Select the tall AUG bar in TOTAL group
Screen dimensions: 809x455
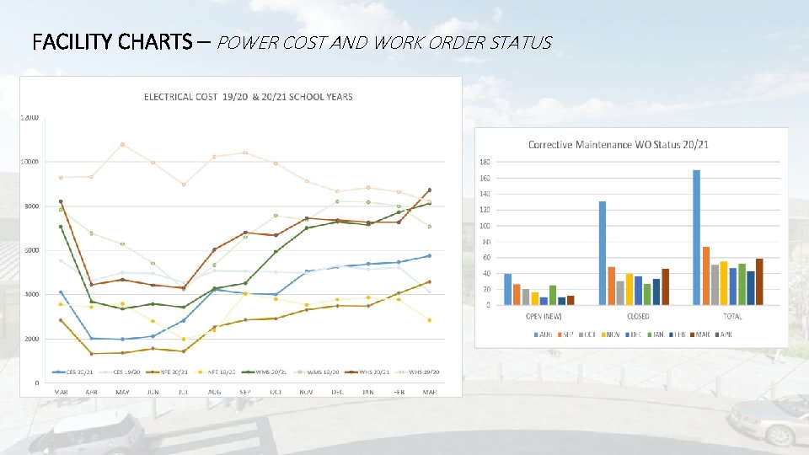click(697, 238)
